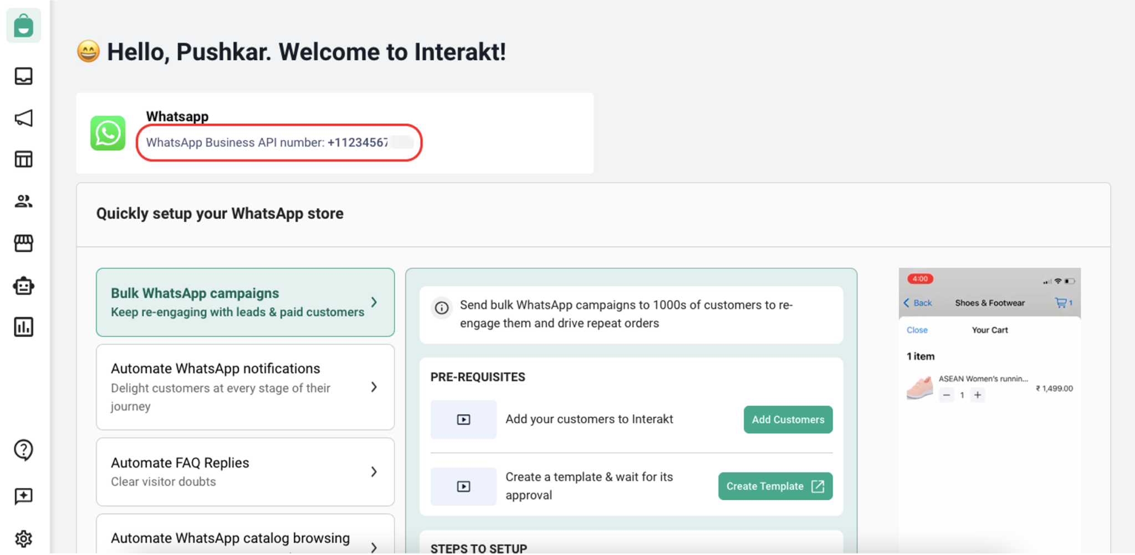Expand Automate WhatsApp notifications
Screen dimensions: 1135x555
pos(245,387)
